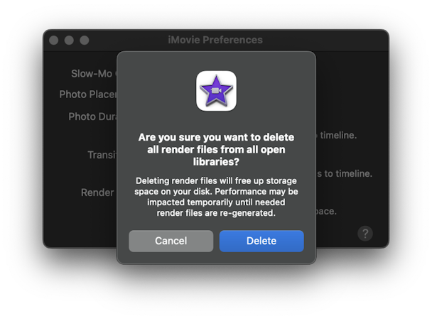Select the dialog heading about deleting render files
Viewport: 432px width, 321px height.
coord(216,149)
